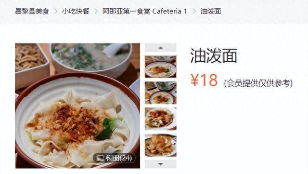
Task: Open the 昌黎县美食 breadcrumb link
Action: tap(32, 11)
